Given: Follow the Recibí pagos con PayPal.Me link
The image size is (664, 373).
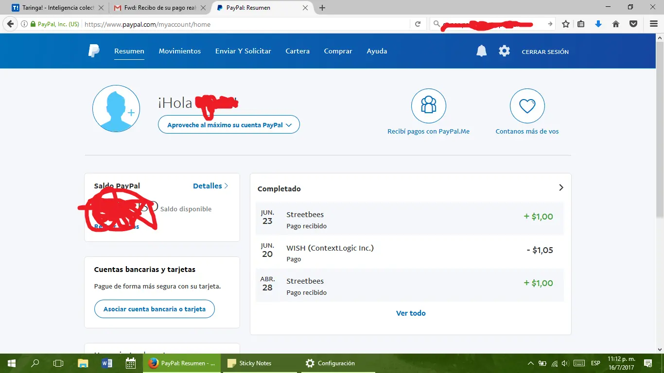Looking at the screenshot, I should [428, 131].
